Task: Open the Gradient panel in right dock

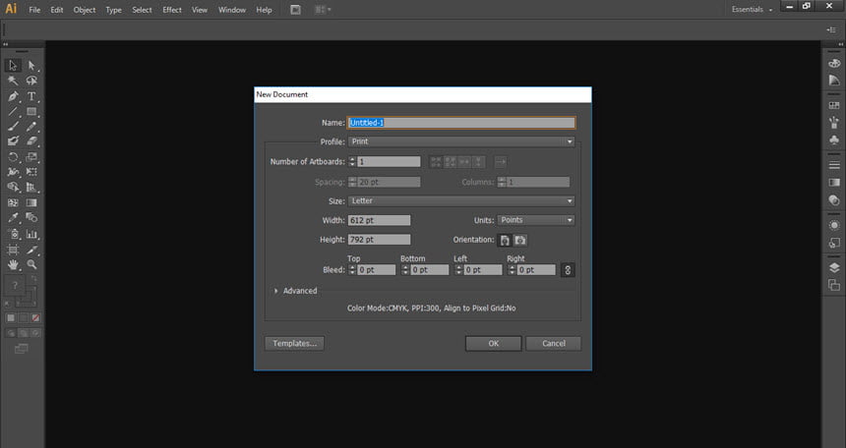Action: [x=834, y=183]
